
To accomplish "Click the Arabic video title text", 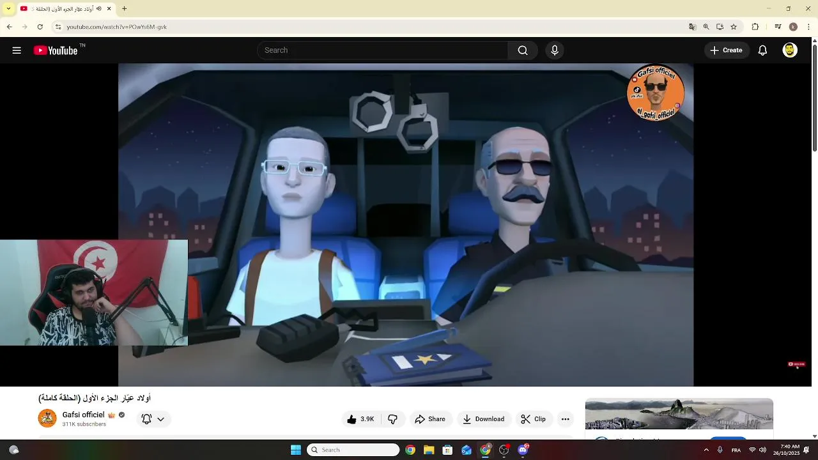I will click(x=95, y=398).
